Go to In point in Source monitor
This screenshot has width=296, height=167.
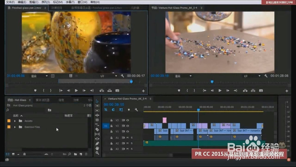[x=61, y=90]
